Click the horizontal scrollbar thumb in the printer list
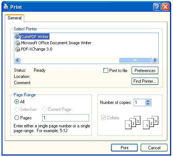 [x=135, y=60]
